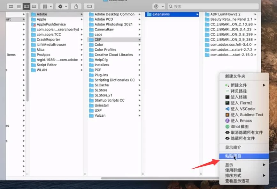This screenshot has width=277, height=189.
Task: Choose 粘贴项目 to paste the item
Action: 244,156
